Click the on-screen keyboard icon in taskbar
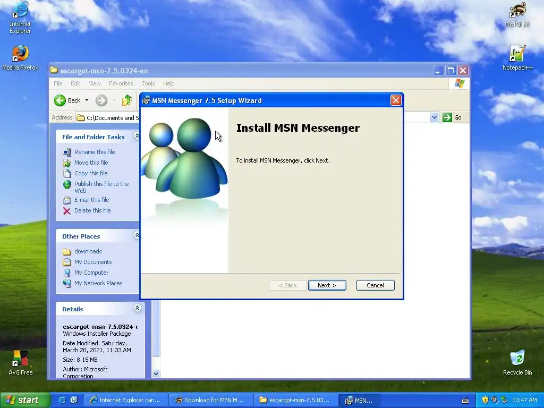544x408 pixels. click(x=465, y=400)
